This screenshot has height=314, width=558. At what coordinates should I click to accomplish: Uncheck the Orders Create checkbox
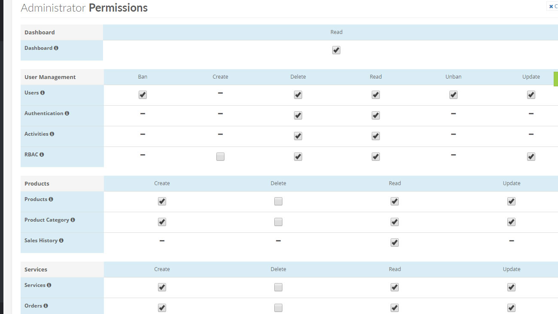[162, 308]
